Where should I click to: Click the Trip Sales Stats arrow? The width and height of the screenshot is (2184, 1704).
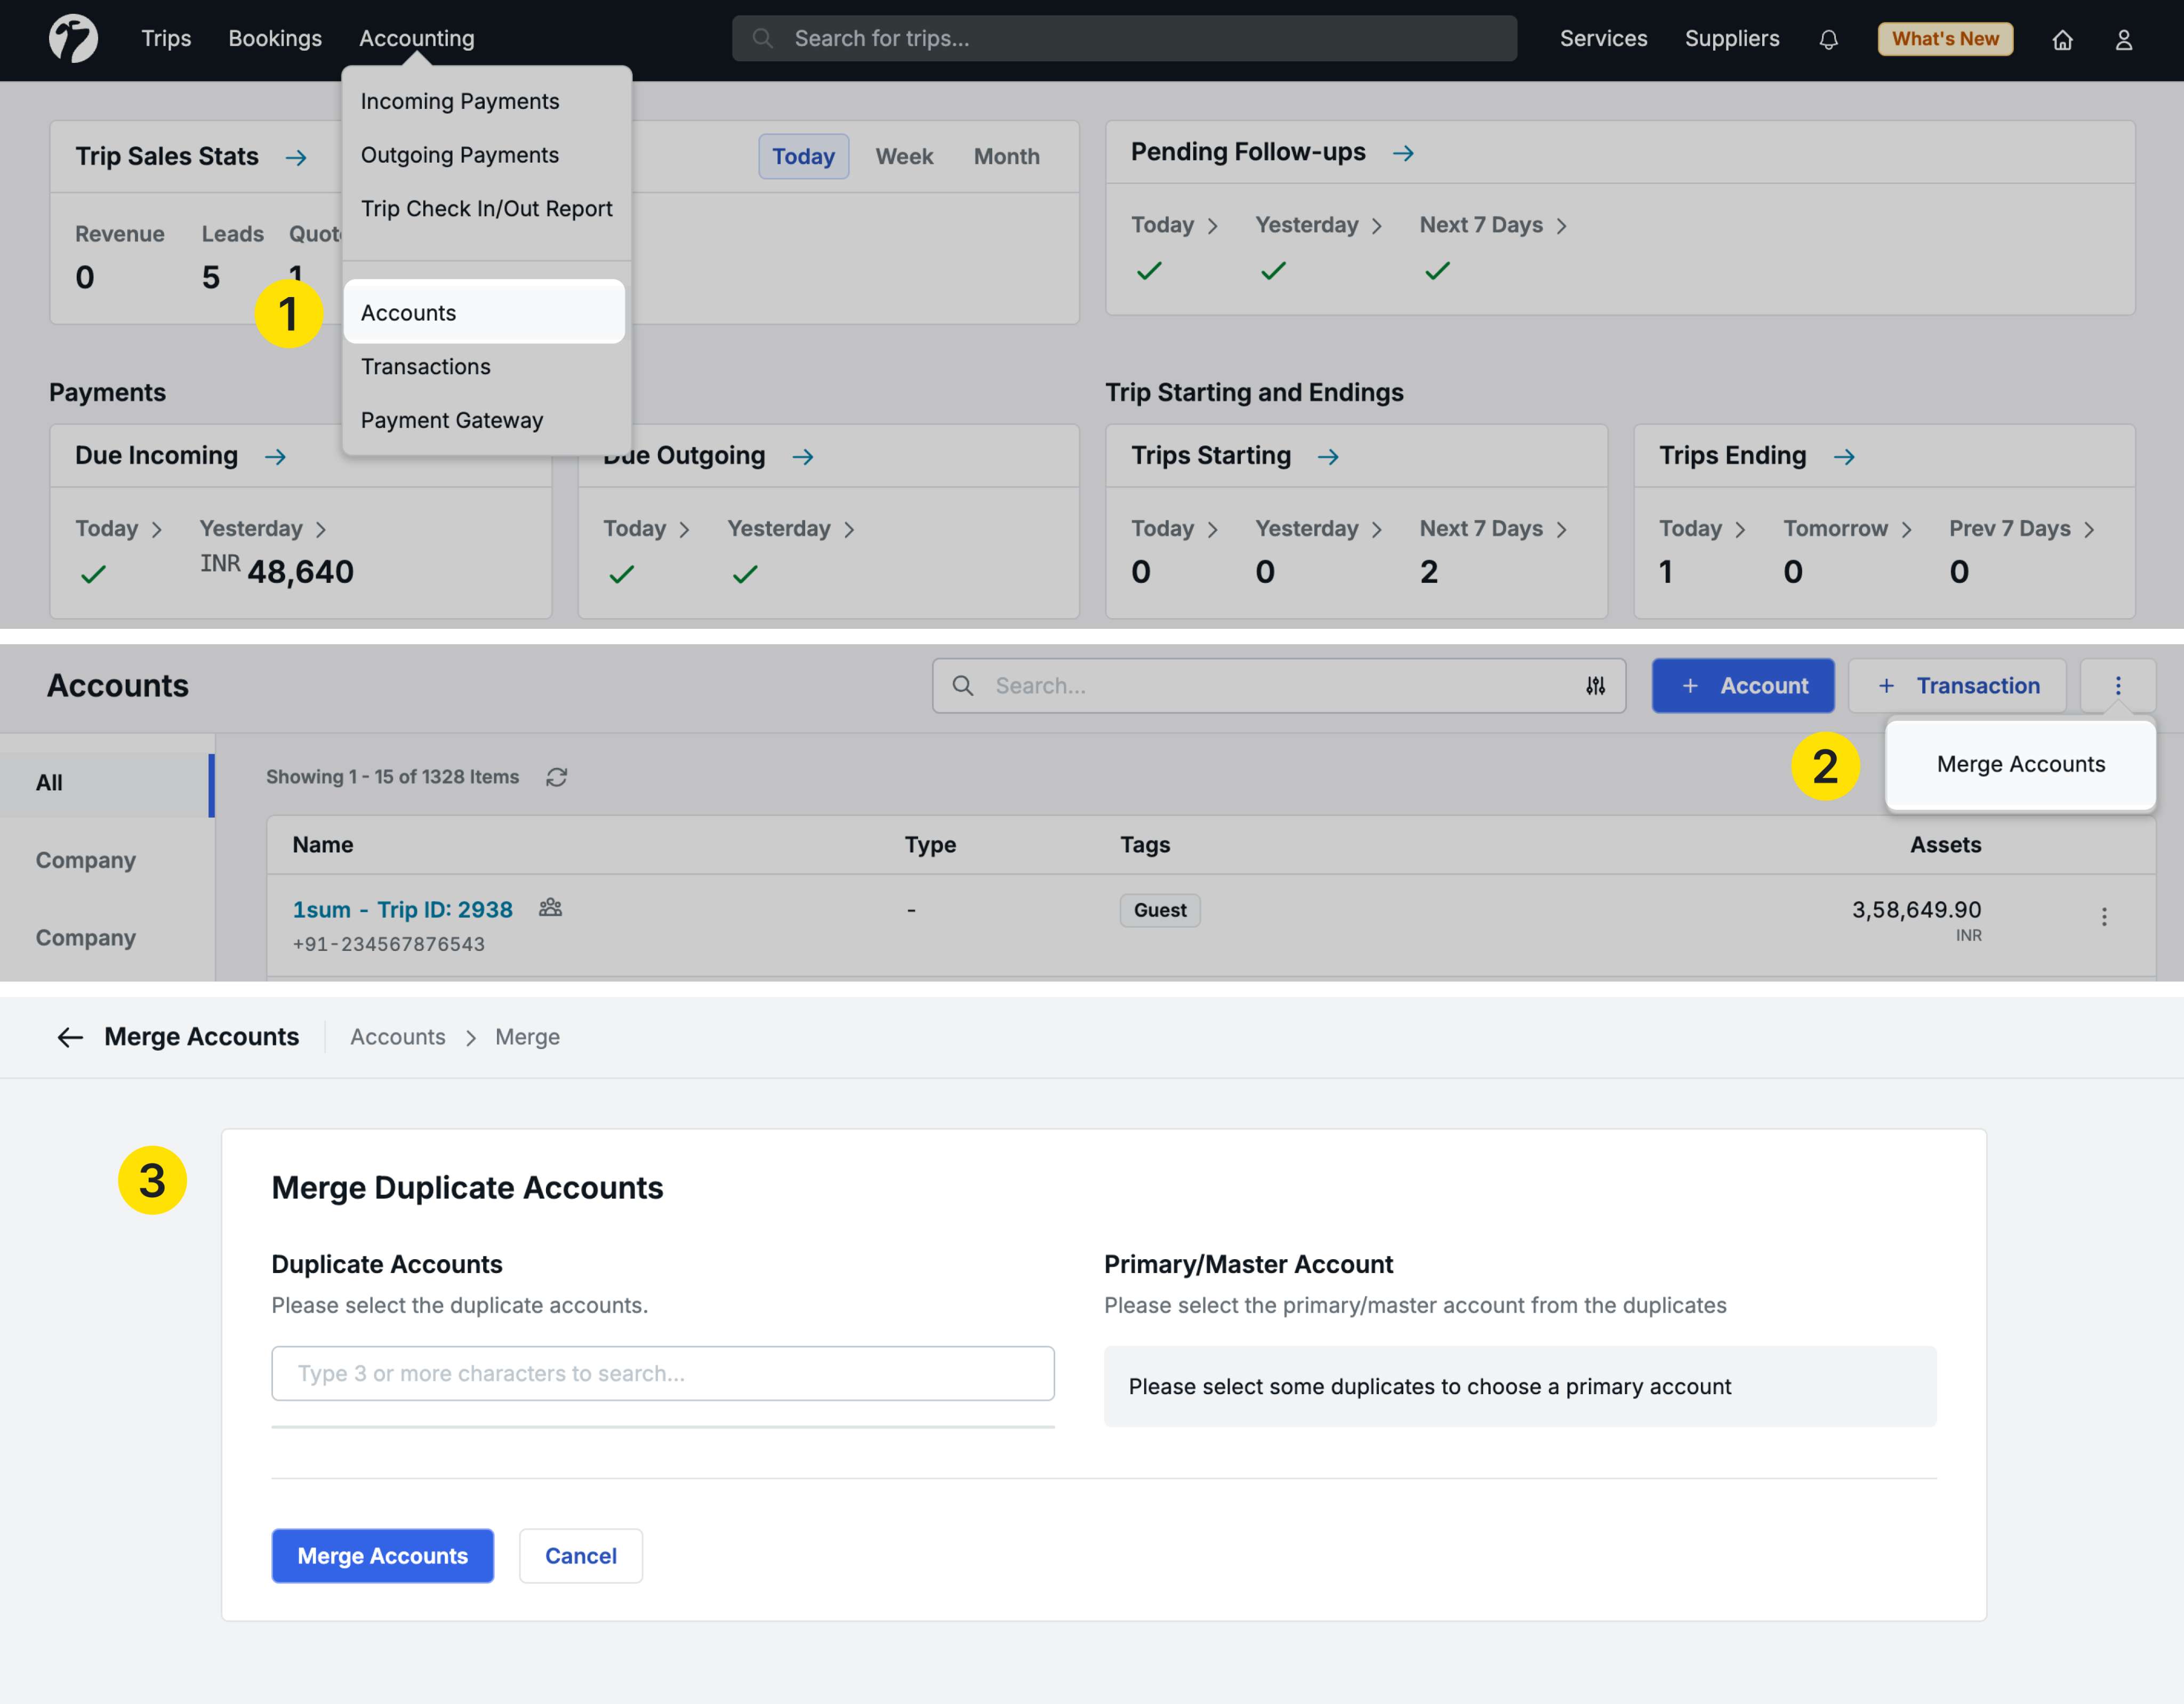click(x=296, y=158)
